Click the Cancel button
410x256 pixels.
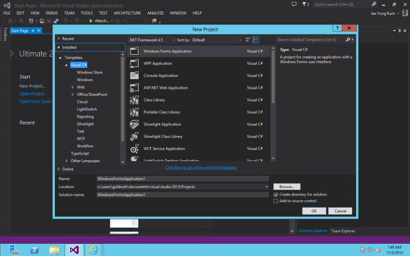tap(340, 211)
